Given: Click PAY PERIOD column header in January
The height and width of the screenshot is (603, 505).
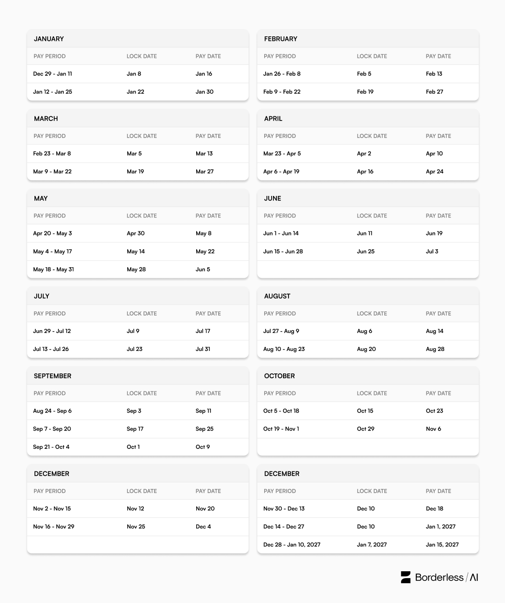Looking at the screenshot, I should pyautogui.click(x=50, y=56).
